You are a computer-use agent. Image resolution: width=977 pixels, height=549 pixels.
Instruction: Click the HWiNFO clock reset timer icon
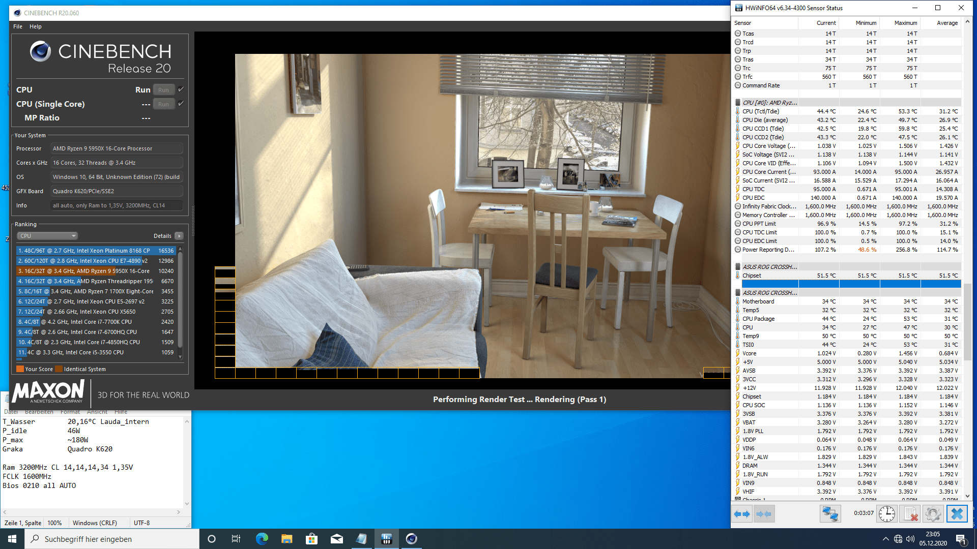[x=887, y=514]
